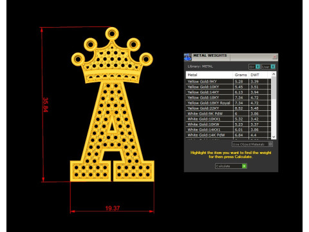Click the 3.39 DWT value
The width and height of the screenshot is (309, 232).
[x=254, y=82]
